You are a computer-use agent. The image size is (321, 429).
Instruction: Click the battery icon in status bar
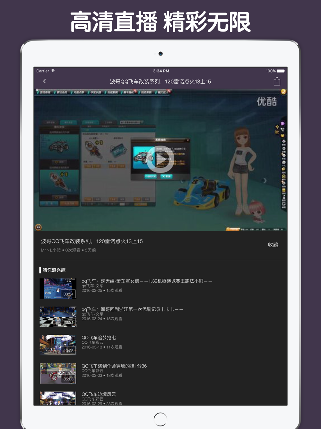coord(281,71)
